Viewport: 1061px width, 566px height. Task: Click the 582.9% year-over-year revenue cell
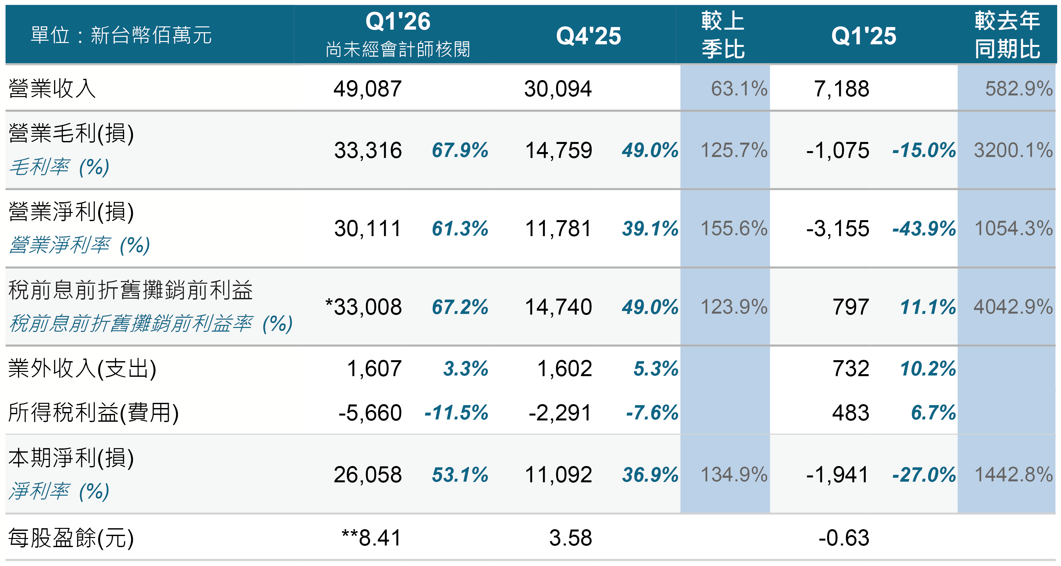(x=1018, y=89)
